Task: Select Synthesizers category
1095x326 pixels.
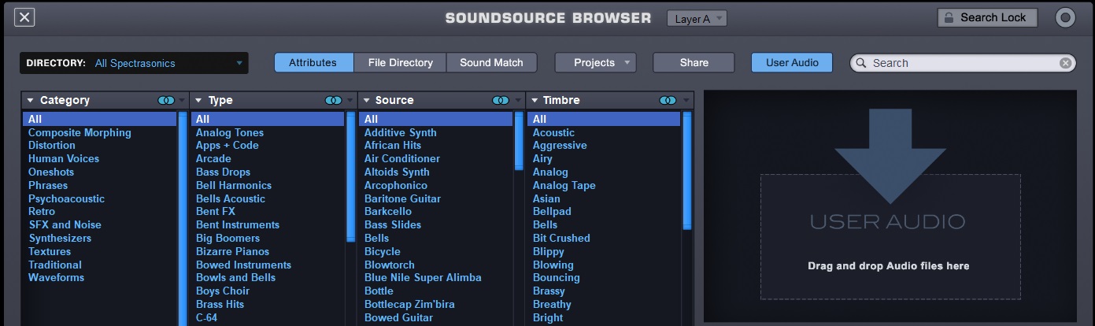Action: 60,238
